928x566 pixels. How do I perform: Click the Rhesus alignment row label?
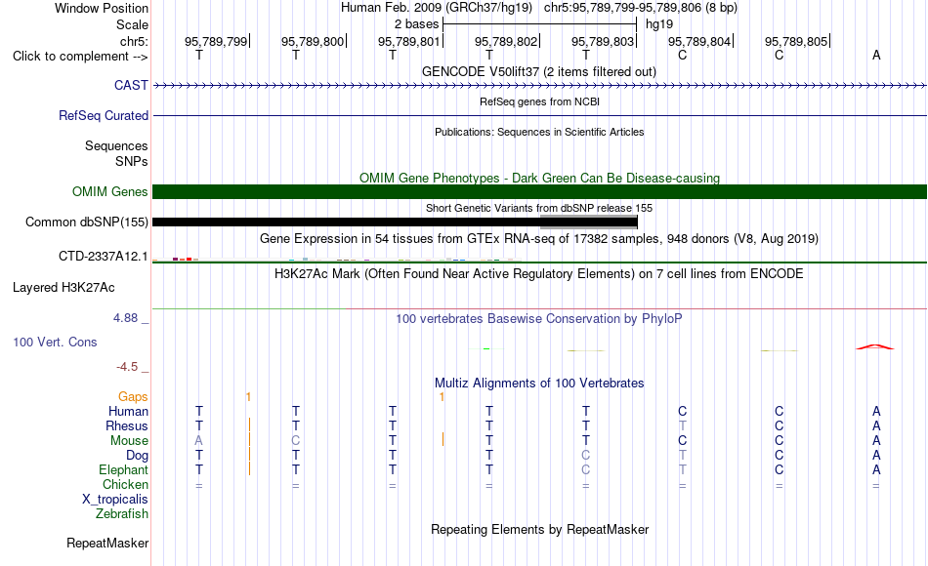pyautogui.click(x=127, y=426)
